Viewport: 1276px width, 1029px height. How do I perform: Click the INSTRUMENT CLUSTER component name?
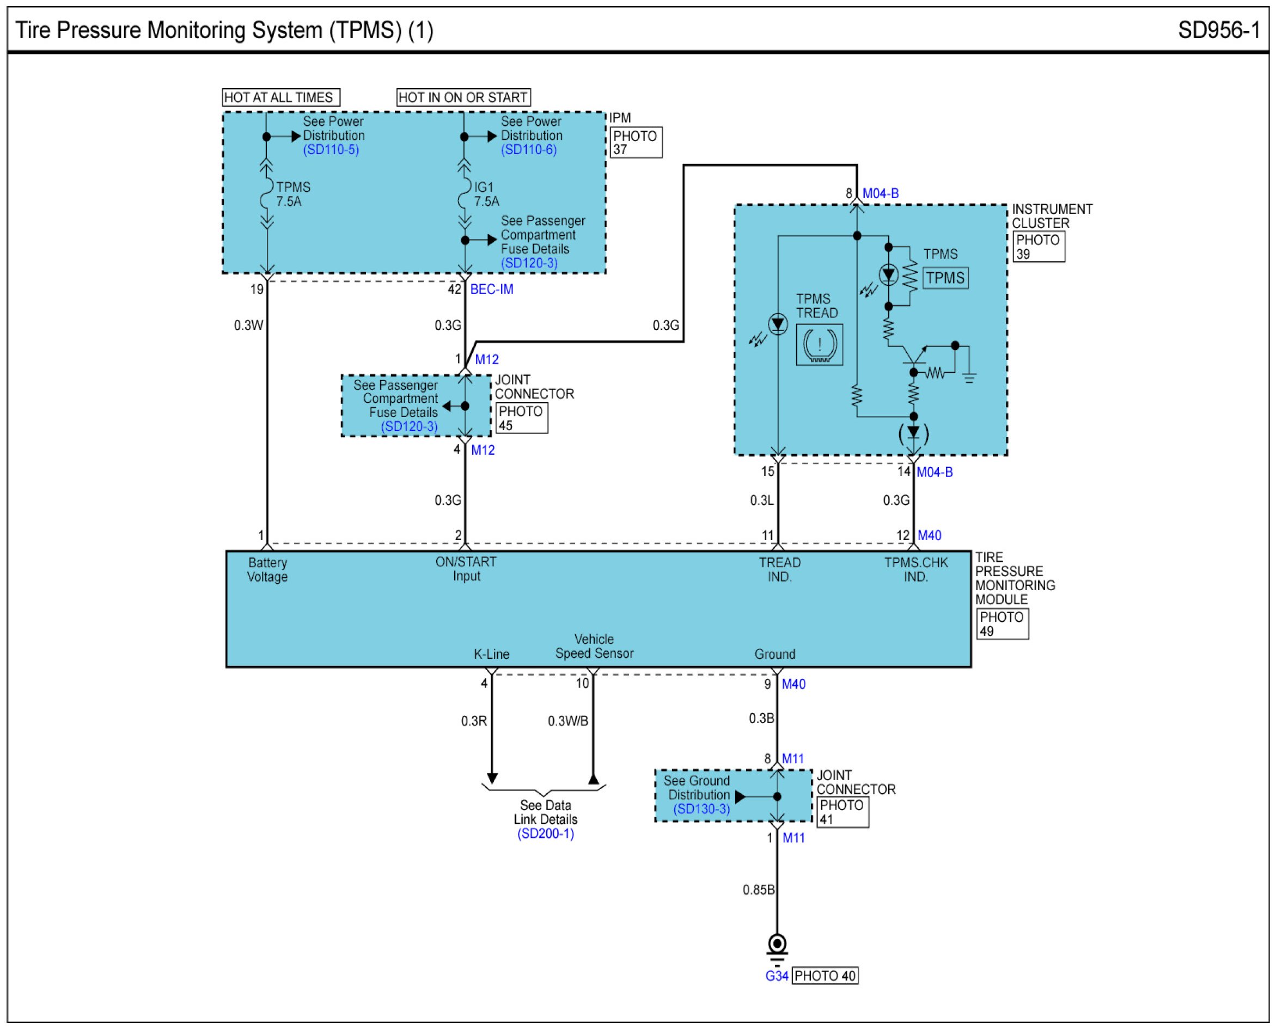(x=1052, y=216)
